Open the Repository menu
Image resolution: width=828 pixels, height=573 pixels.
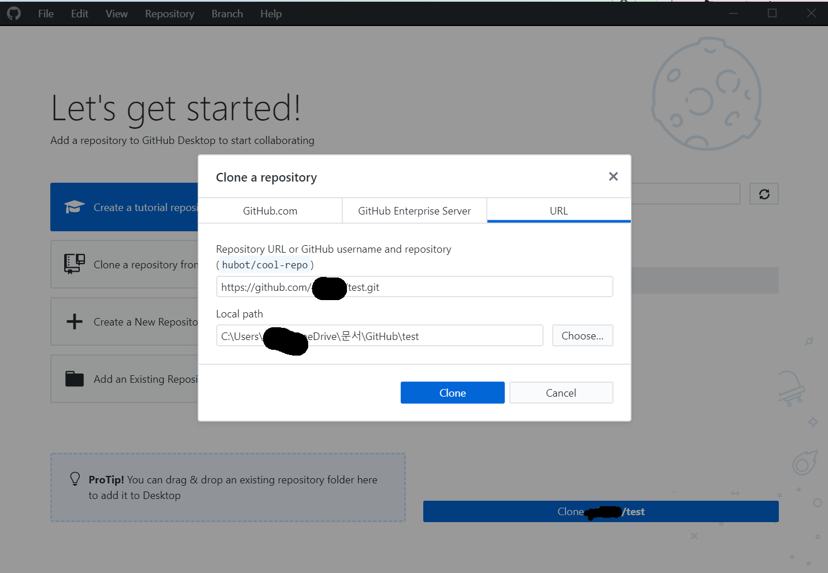pyautogui.click(x=169, y=14)
